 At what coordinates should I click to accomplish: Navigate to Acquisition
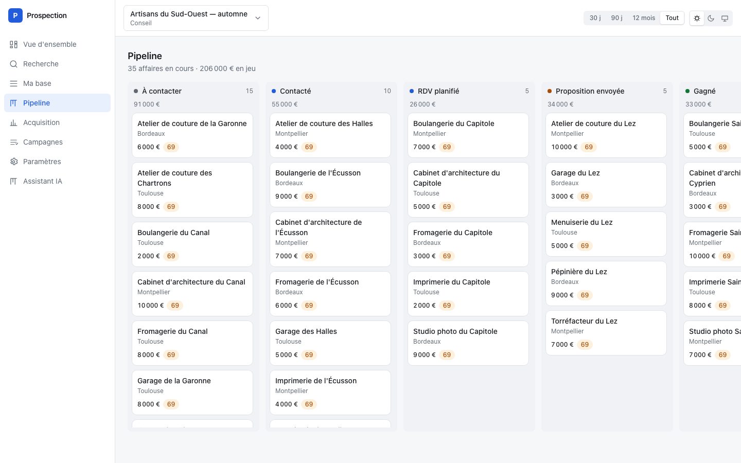(x=57, y=122)
